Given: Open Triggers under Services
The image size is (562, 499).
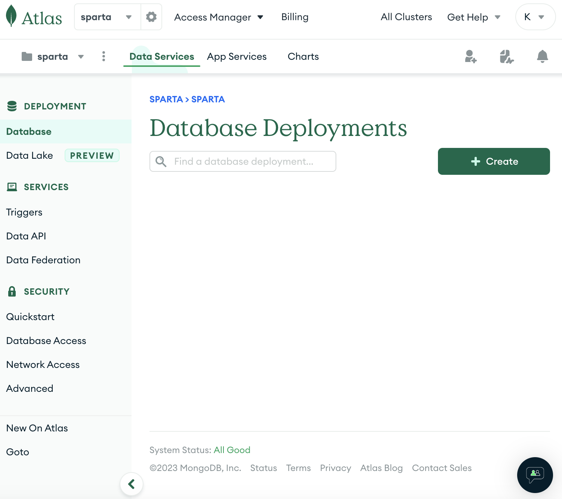Looking at the screenshot, I should tap(24, 212).
